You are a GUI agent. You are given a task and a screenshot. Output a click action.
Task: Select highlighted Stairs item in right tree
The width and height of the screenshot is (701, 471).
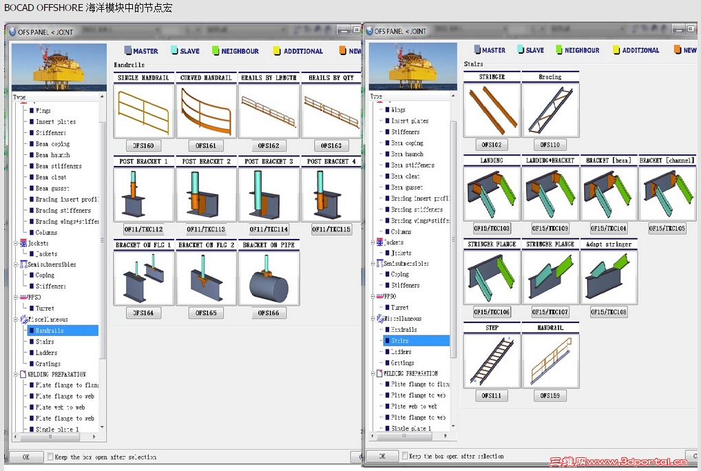tap(417, 341)
